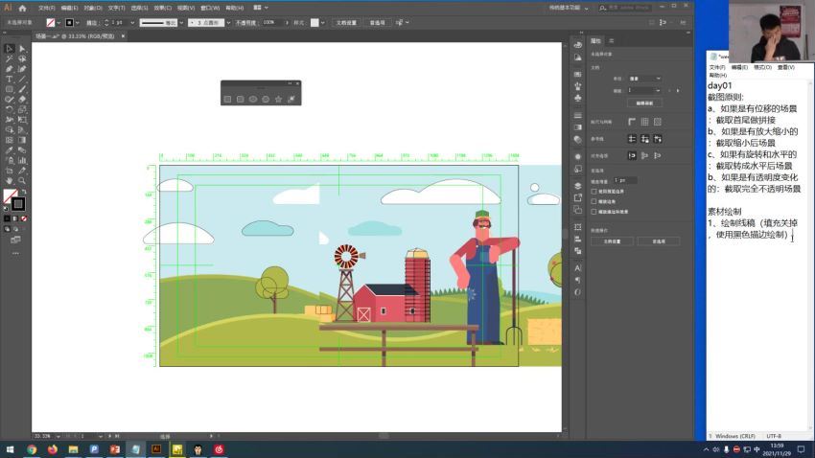Open brush definition dropdown
Screen dimensions: 815x458
(x=228, y=23)
